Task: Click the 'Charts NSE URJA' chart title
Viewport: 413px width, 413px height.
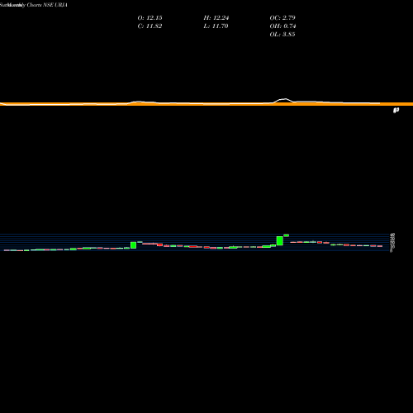Action: [x=47, y=5]
